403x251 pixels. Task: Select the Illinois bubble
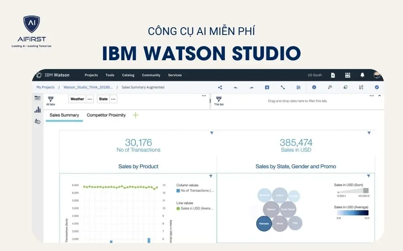click(x=280, y=224)
